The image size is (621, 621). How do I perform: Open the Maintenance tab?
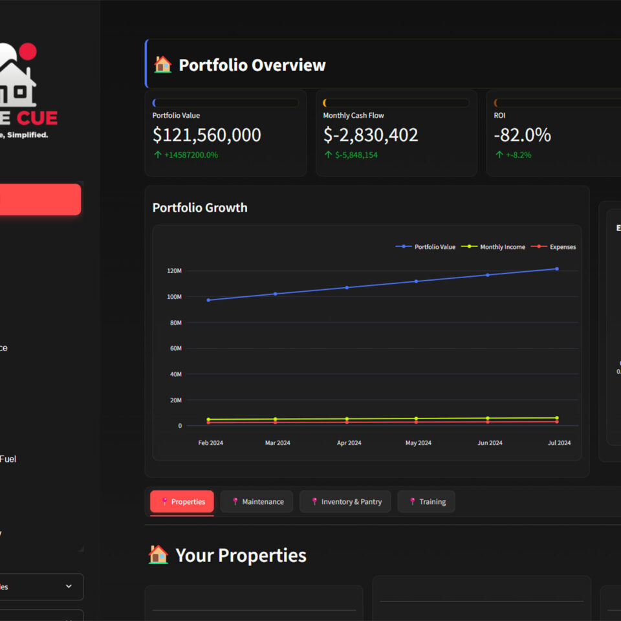point(257,501)
